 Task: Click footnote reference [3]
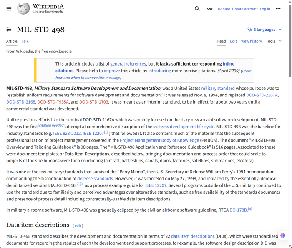(82, 184)
